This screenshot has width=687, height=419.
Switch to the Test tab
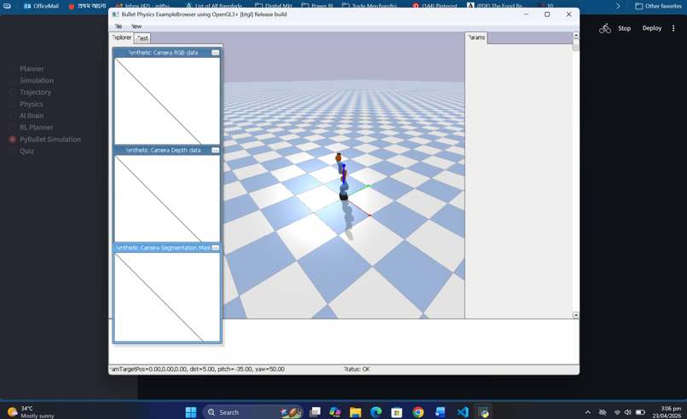pos(142,38)
